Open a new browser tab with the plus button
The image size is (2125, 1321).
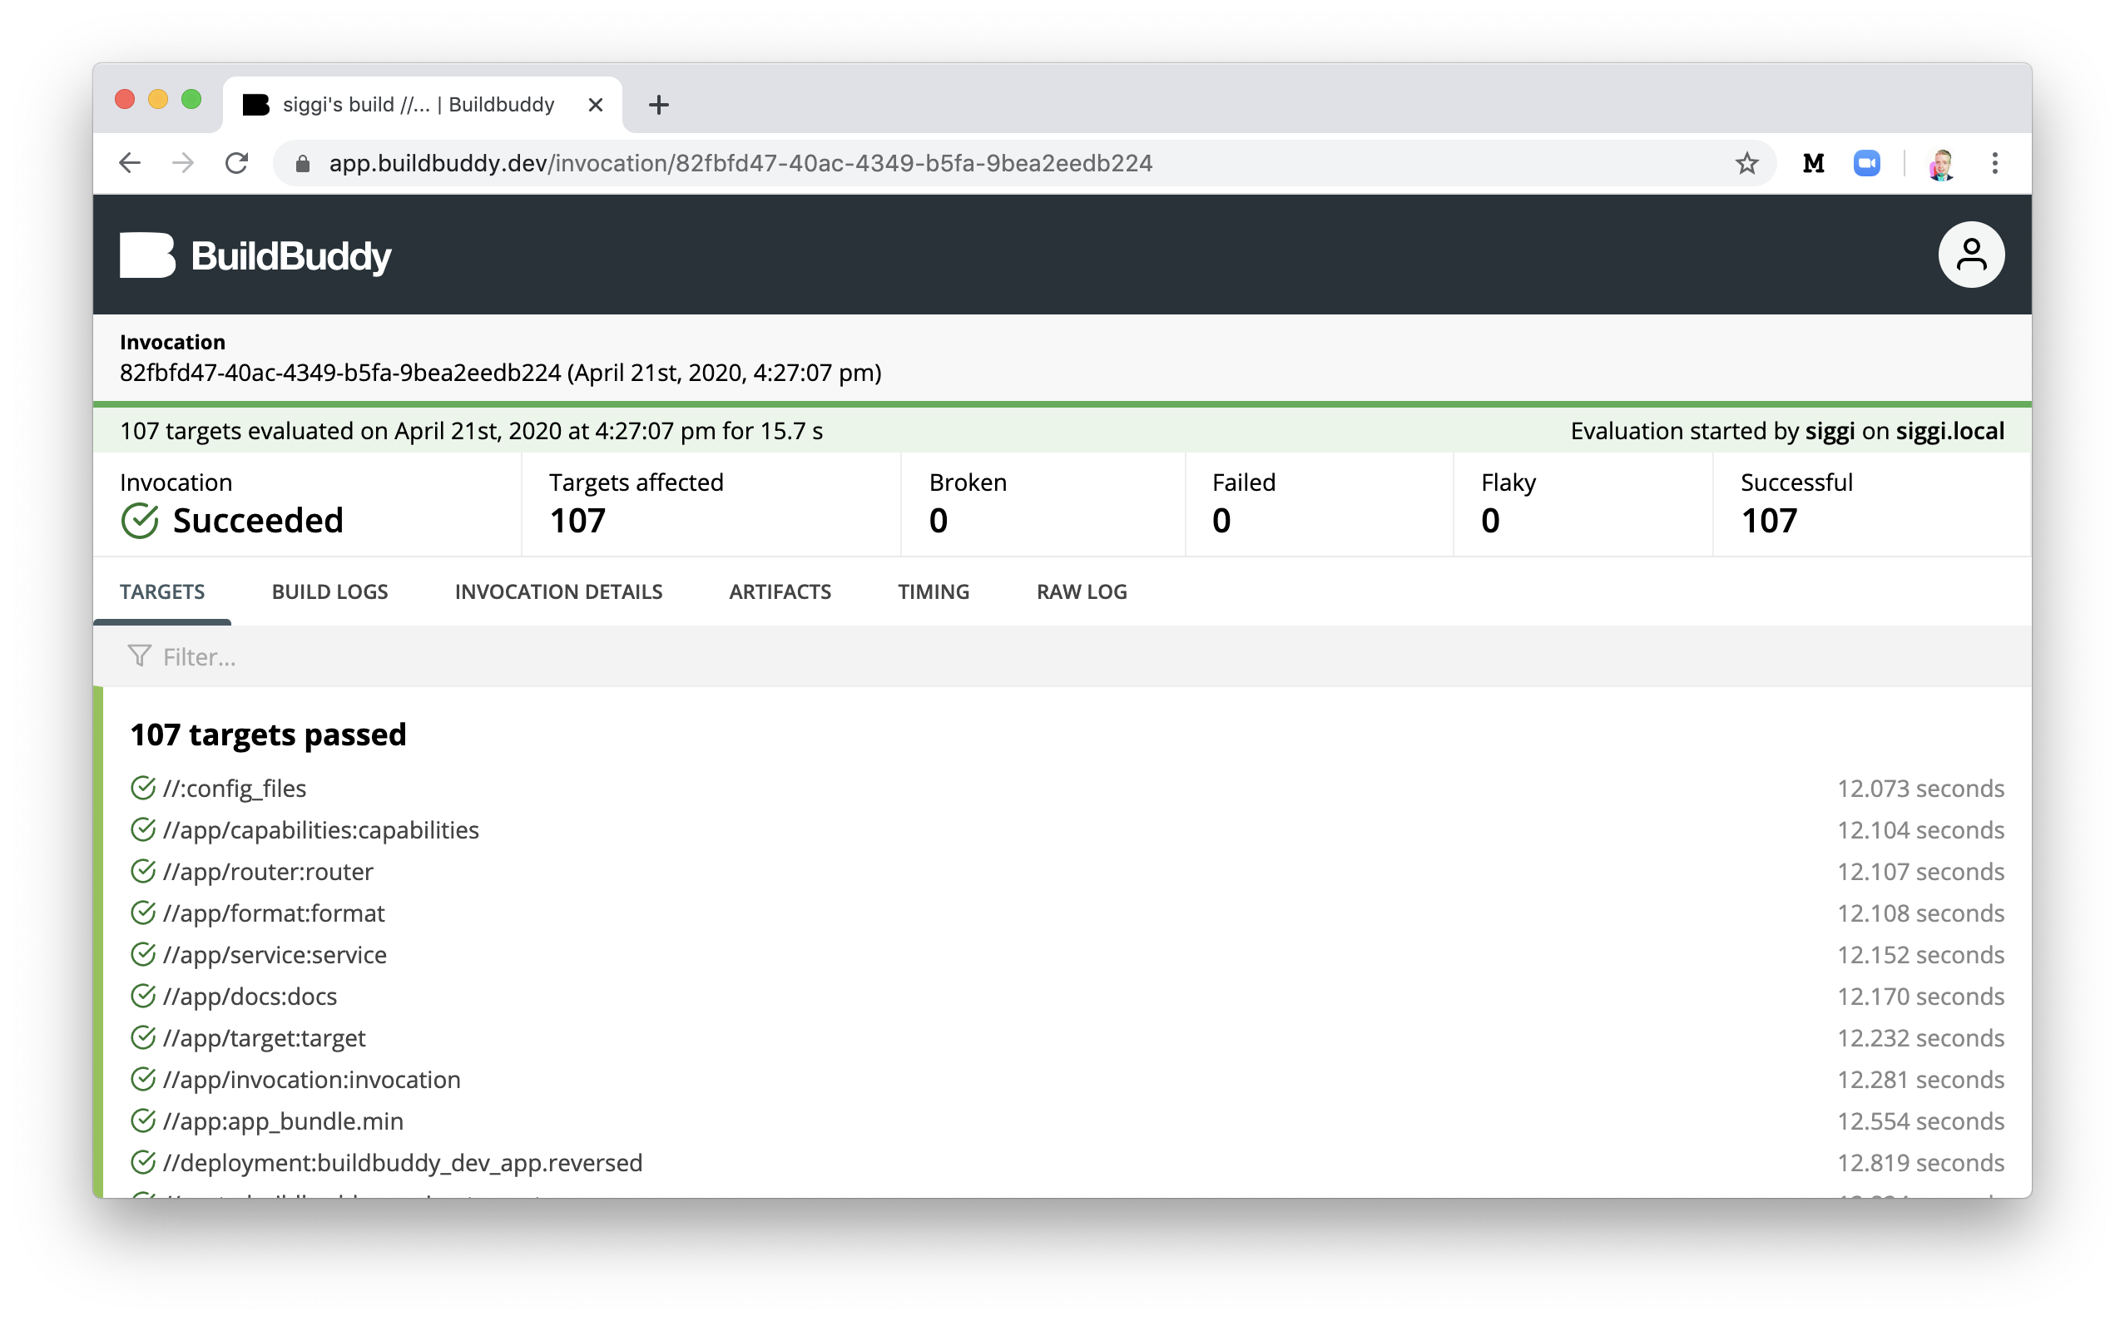click(659, 105)
